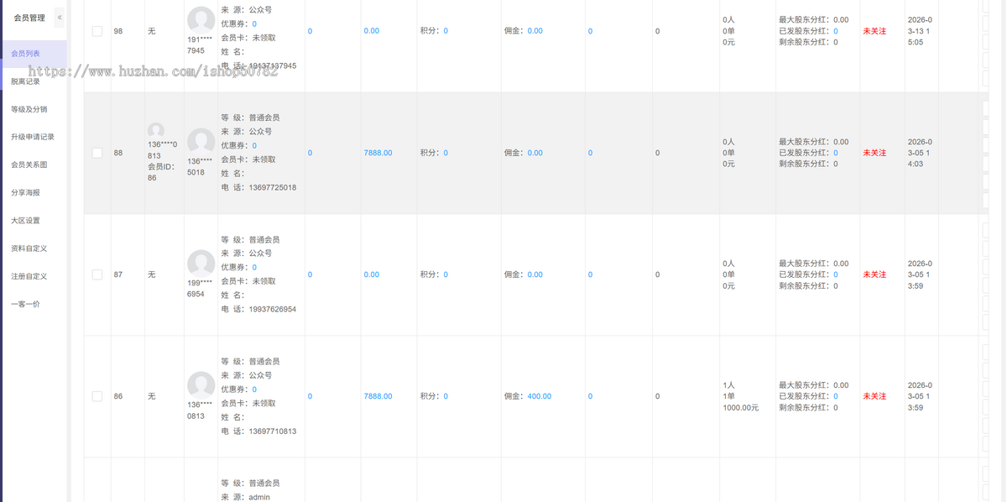1007x502 pixels.
Task: Open the 优惠券 0 link for member 19937626954
Action: [254, 267]
